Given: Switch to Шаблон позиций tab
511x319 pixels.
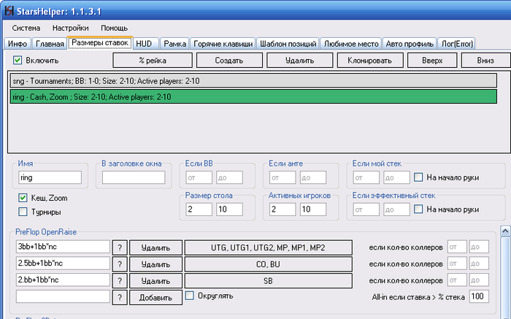Looking at the screenshot, I should (288, 44).
